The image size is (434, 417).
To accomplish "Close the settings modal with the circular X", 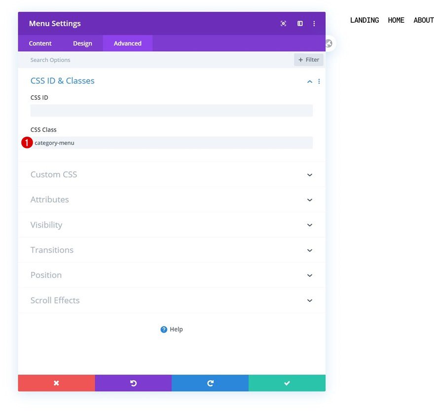I will [328, 43].
